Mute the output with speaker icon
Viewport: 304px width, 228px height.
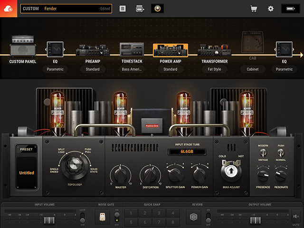click(296, 216)
